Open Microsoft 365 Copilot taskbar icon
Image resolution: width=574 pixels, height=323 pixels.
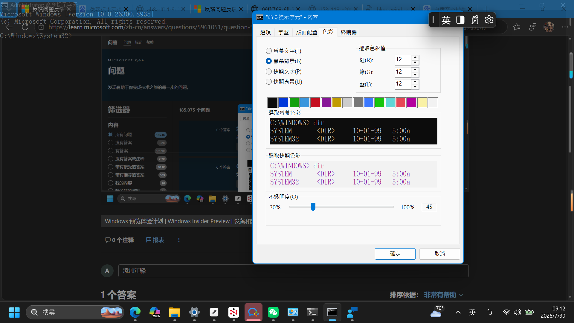(155, 312)
